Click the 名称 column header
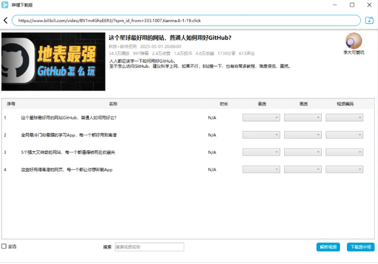378x264 pixels. click(113, 104)
